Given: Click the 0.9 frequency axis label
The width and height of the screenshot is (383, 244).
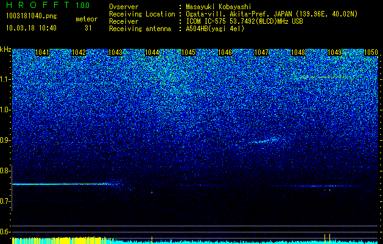Looking at the screenshot, I should (x=5, y=140).
